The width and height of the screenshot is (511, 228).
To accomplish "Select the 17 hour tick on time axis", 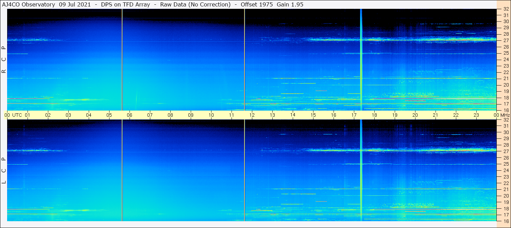I will 354,115.
